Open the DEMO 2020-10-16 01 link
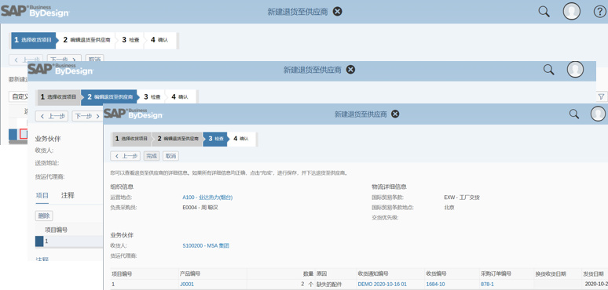608x290 pixels. pyautogui.click(x=382, y=285)
